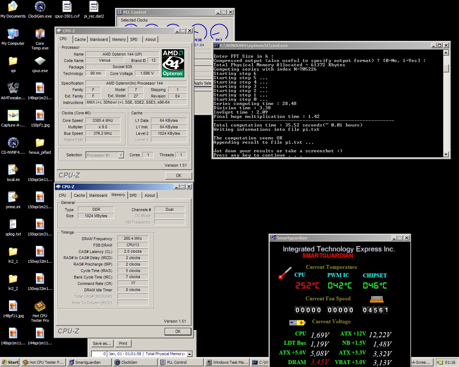The image size is (459, 367).
Task: Switch to PLL Control taskbar item
Action: 181,362
